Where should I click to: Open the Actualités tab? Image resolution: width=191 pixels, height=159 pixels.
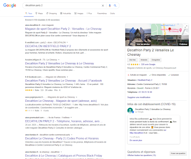click(66, 13)
